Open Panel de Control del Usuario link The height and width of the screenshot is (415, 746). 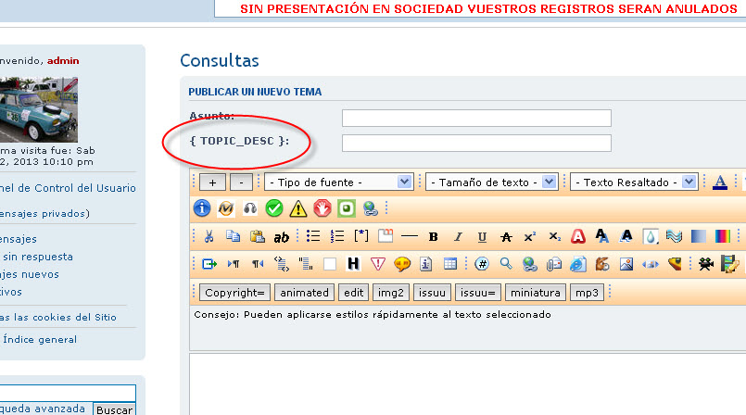pos(68,188)
